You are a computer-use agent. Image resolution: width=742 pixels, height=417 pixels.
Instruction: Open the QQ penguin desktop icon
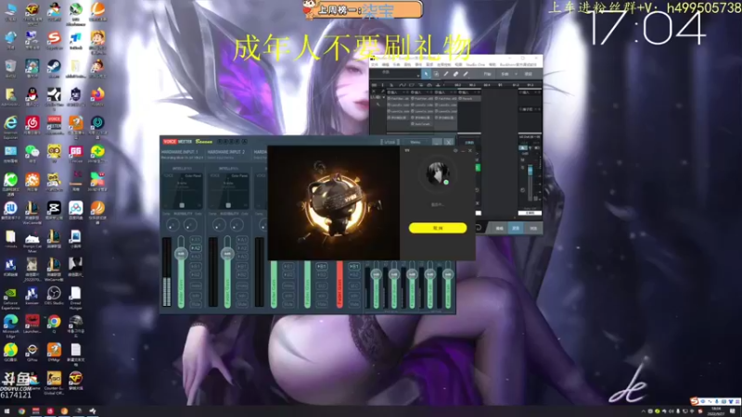click(32, 95)
